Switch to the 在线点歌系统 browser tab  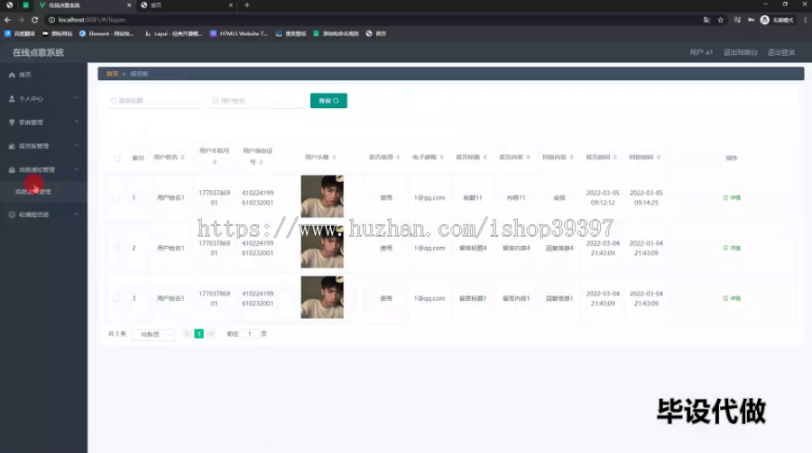tap(85, 5)
